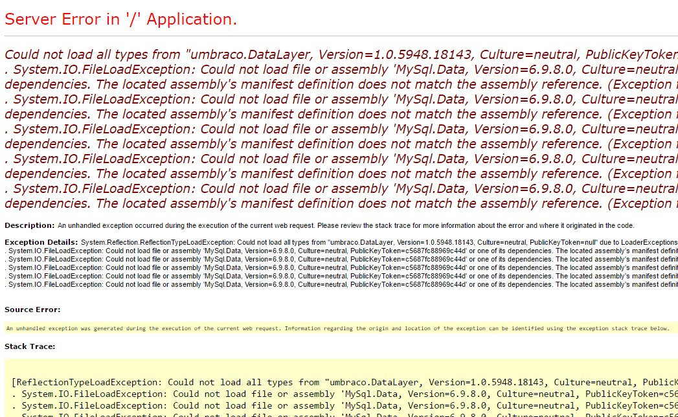The width and height of the screenshot is (678, 417).
Task: Click the bold "Stack Trace:" label
Action: click(30, 346)
